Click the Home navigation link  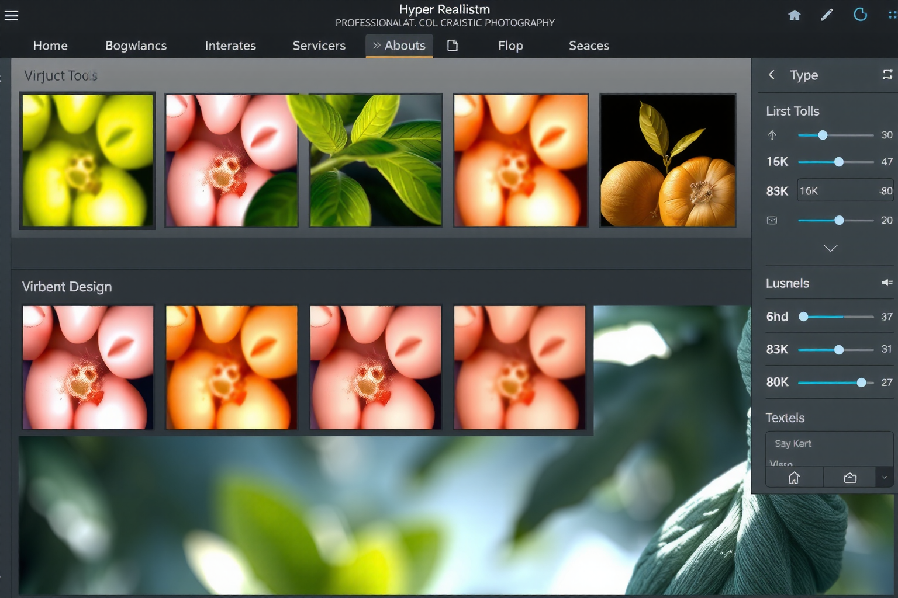pos(50,46)
